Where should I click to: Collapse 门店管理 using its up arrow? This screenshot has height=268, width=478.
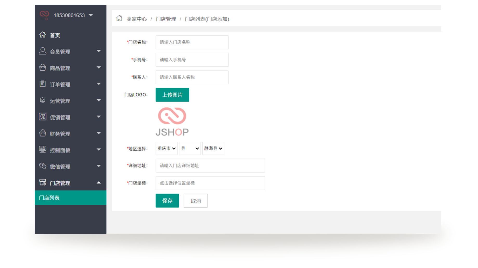[x=99, y=182]
